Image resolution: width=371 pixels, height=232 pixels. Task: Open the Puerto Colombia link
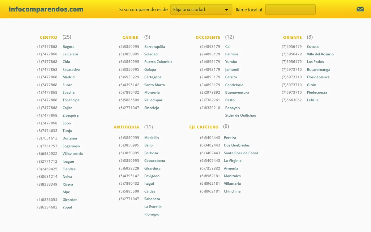[158, 62]
